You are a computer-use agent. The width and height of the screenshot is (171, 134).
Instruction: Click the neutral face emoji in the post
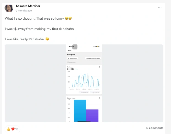coord(47,39)
